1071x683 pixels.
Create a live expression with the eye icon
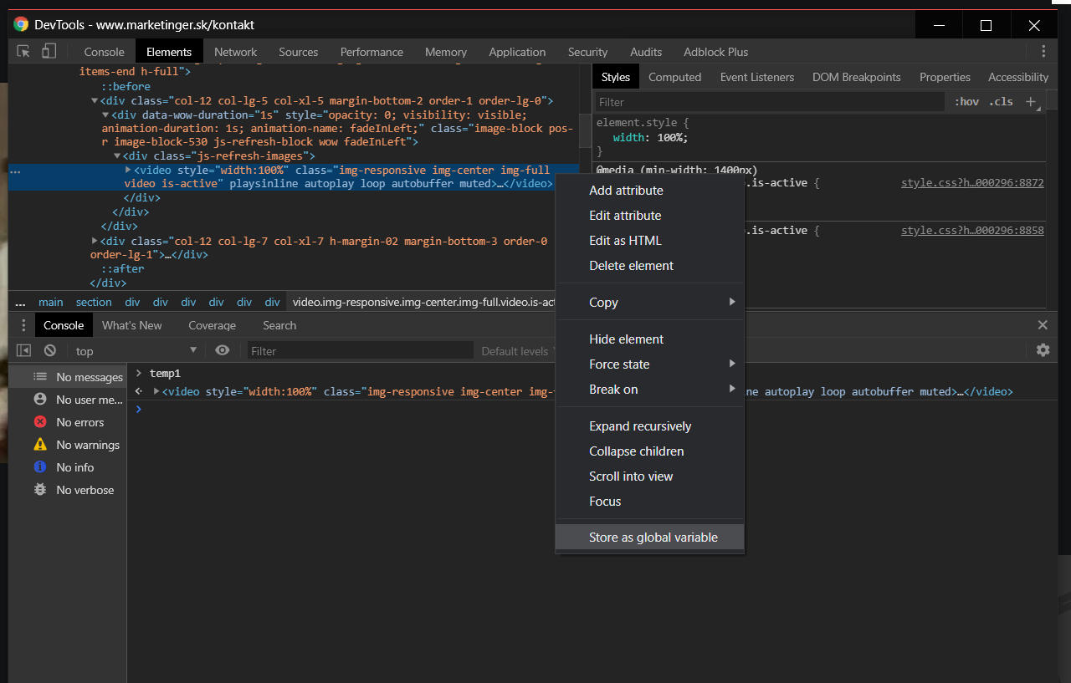pyautogui.click(x=222, y=350)
